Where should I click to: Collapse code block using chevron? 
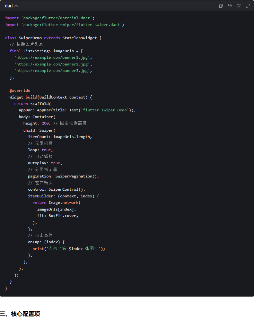(x=16, y=6)
